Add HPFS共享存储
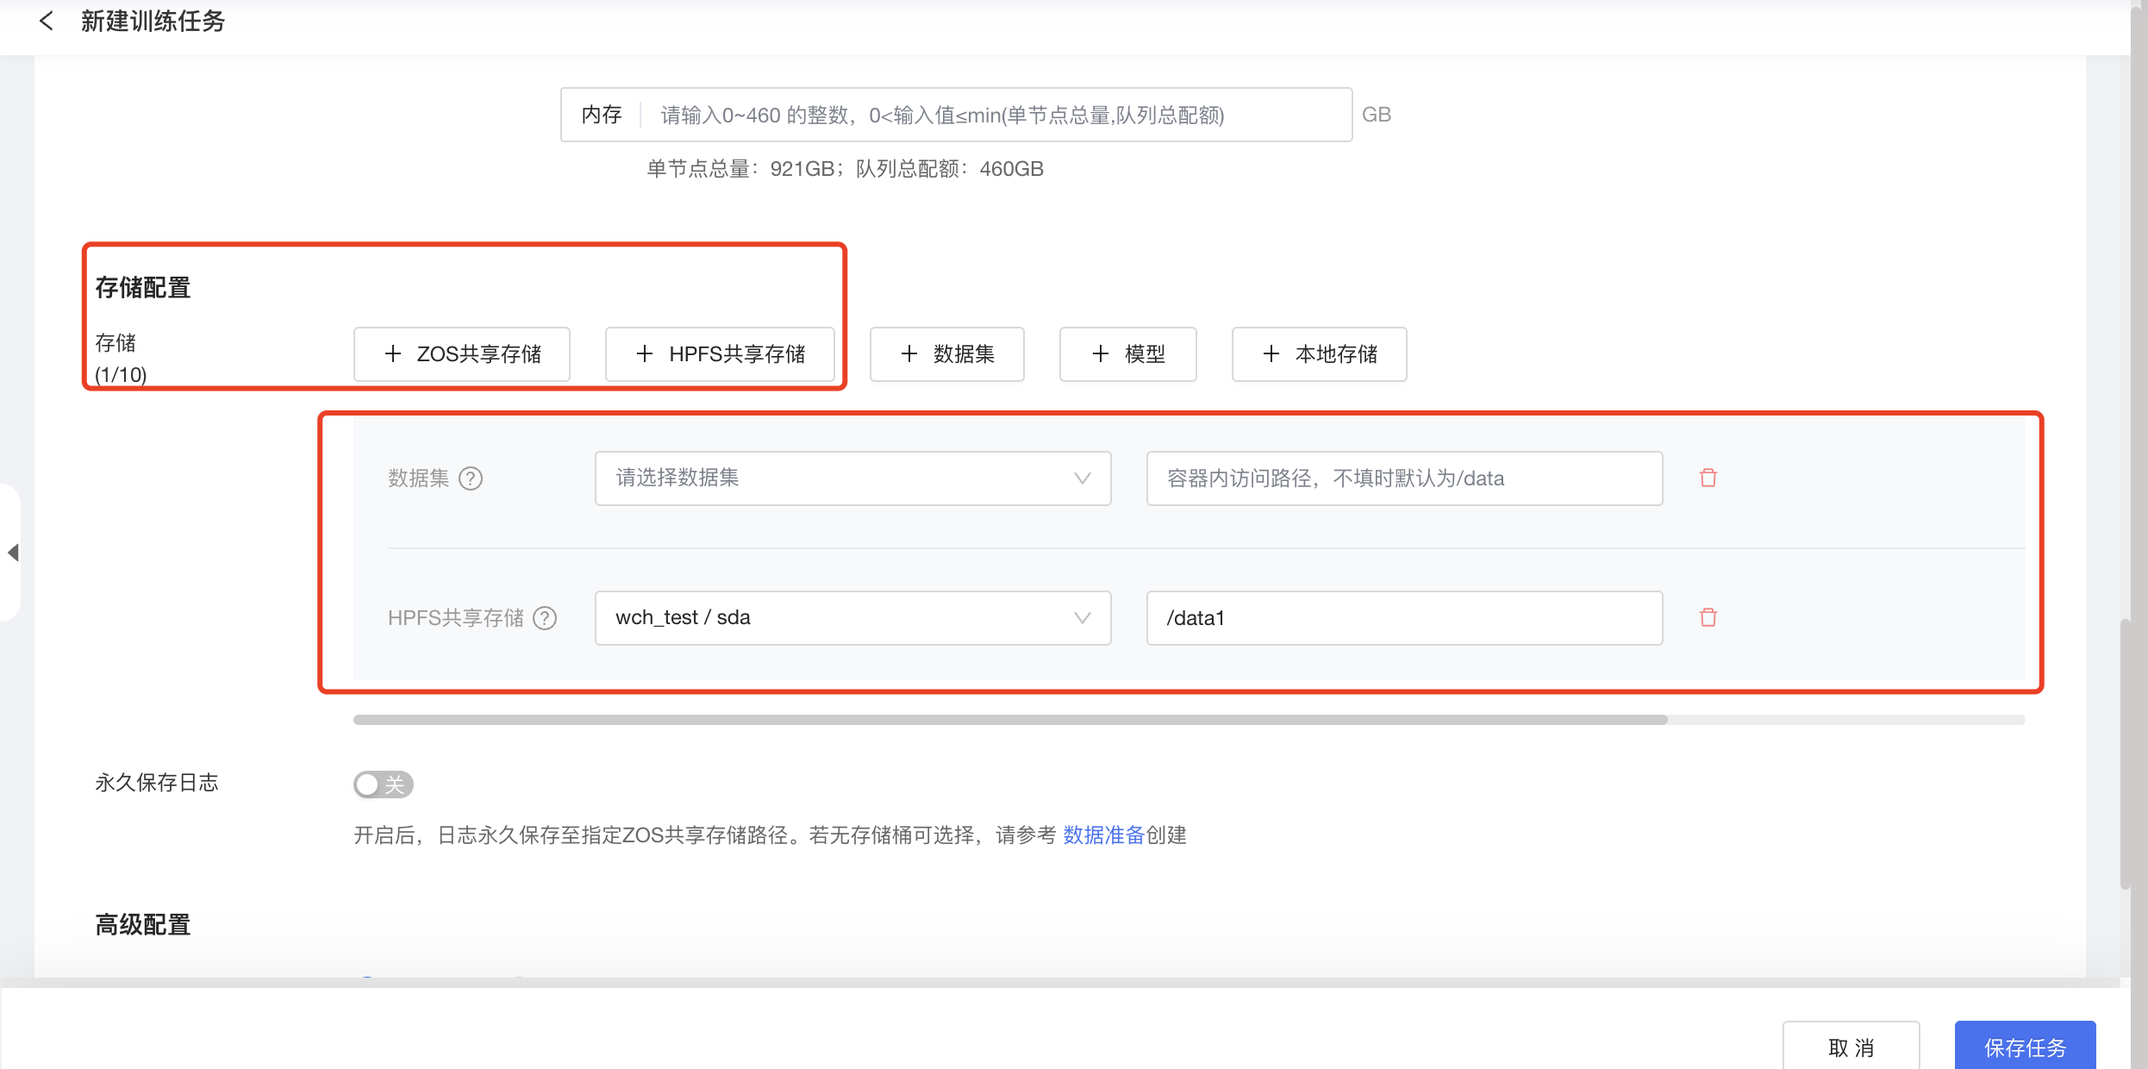Viewport: 2148px width, 1069px height. (720, 354)
